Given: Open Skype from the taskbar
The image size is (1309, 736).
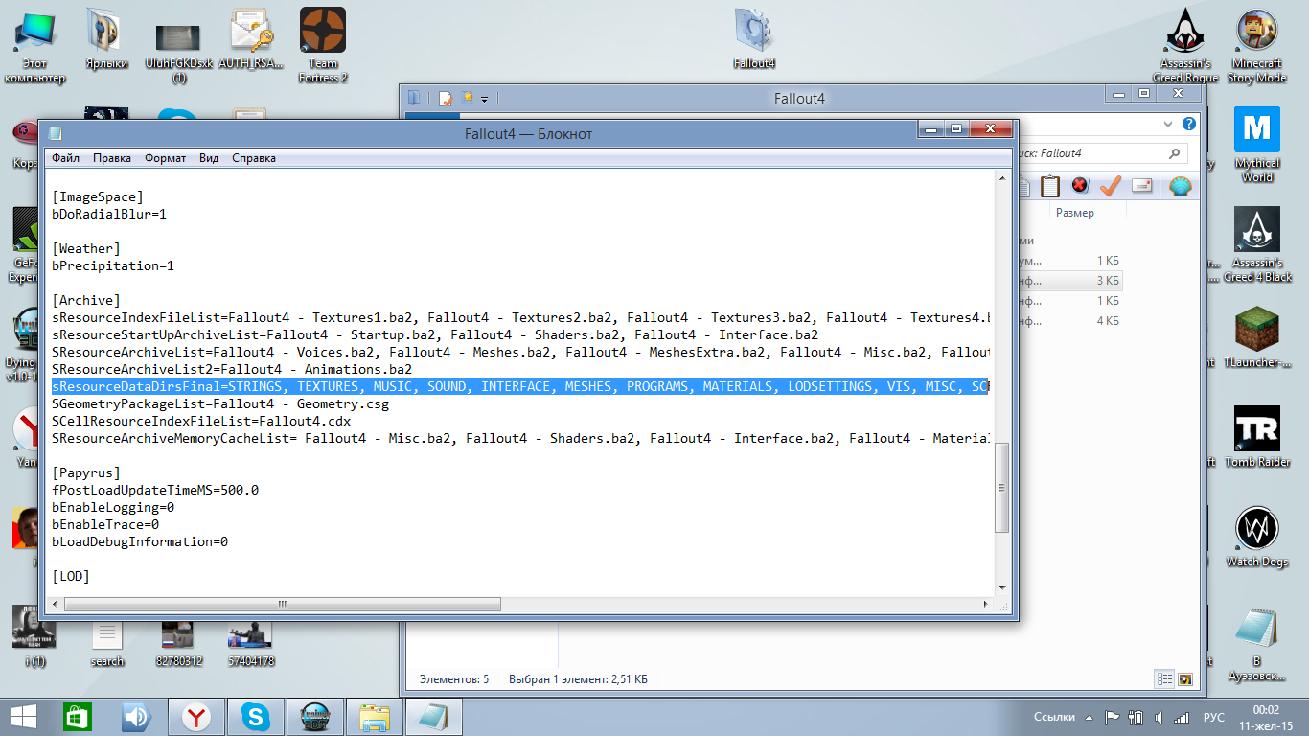Looking at the screenshot, I should pos(257,717).
